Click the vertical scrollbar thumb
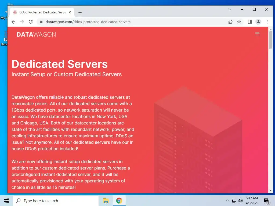Image resolution: width=275 pixels, height=206 pixels. pos(270,40)
